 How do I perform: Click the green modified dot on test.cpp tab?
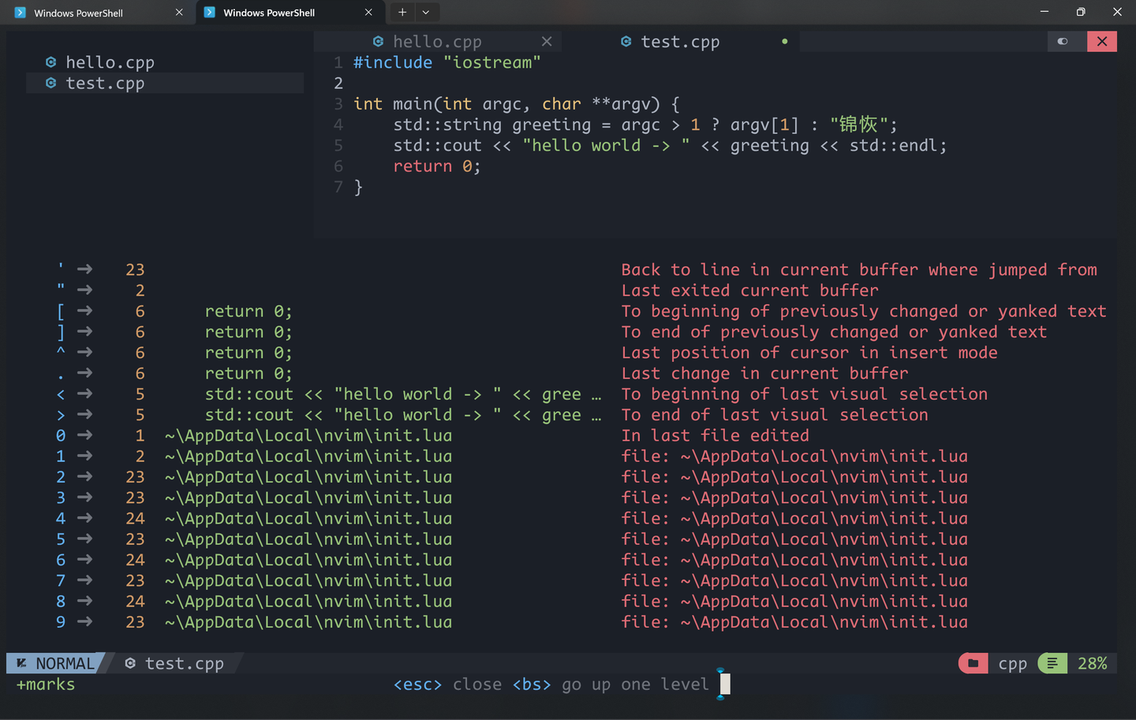click(784, 41)
